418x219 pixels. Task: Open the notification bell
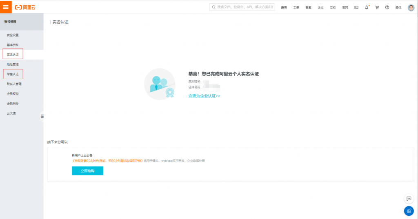(367, 7)
